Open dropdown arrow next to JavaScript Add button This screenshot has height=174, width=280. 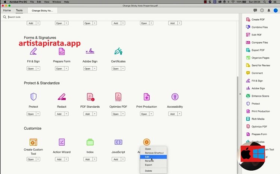click(123, 159)
